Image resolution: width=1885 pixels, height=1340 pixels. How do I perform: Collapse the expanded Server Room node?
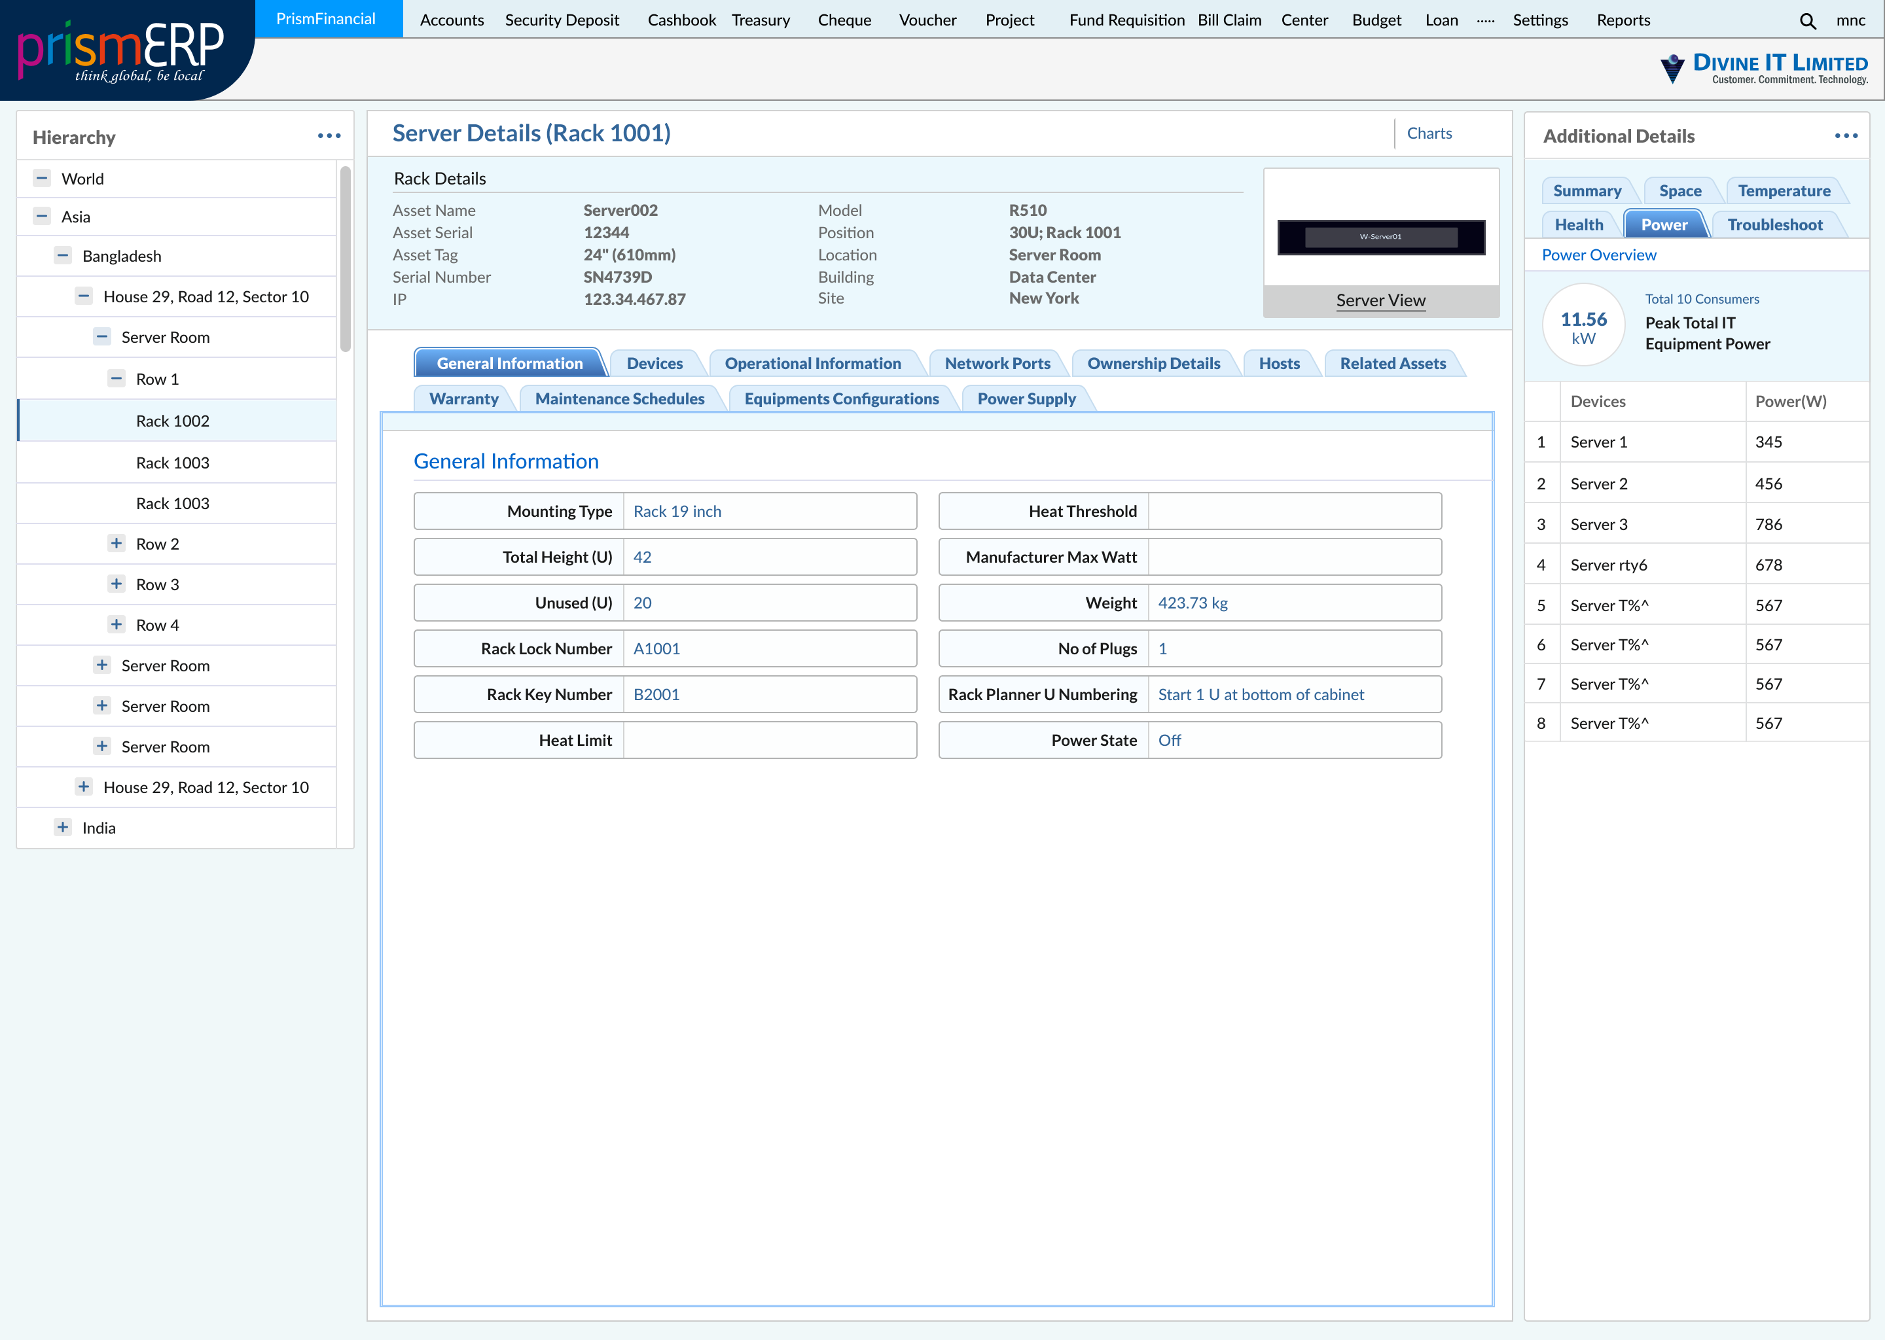point(101,336)
